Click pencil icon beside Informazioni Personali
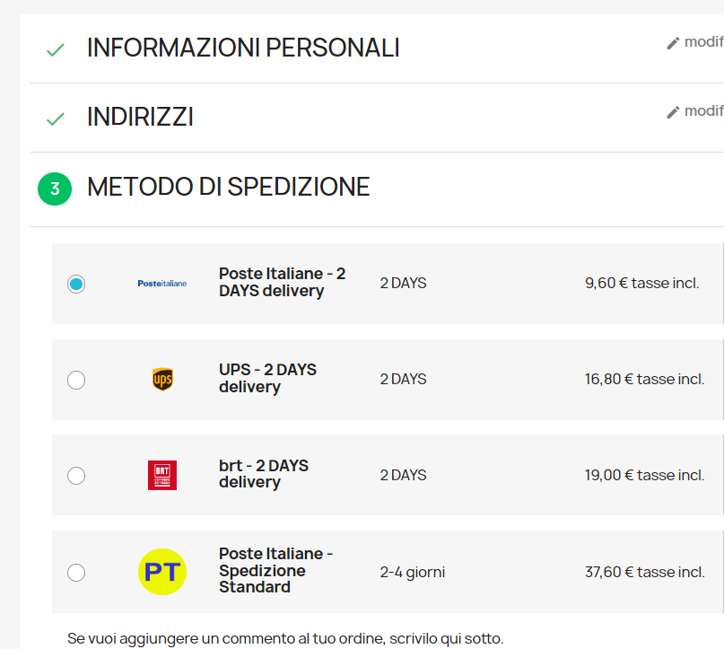Screen dimensions: 724x649 (673, 43)
